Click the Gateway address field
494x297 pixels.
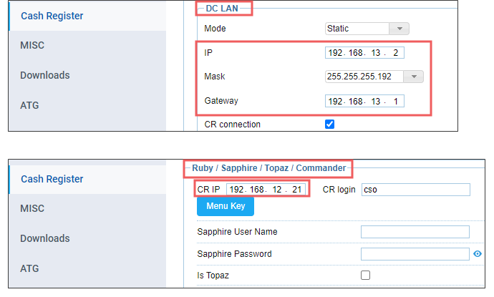point(364,102)
